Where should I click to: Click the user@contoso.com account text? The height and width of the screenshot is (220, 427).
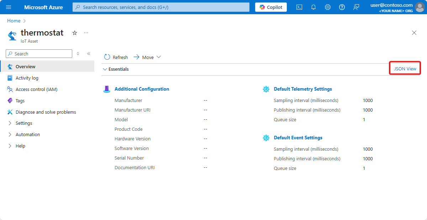(391, 5)
